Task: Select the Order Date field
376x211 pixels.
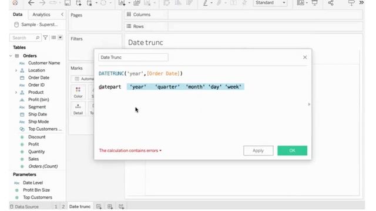Action: (x=39, y=78)
